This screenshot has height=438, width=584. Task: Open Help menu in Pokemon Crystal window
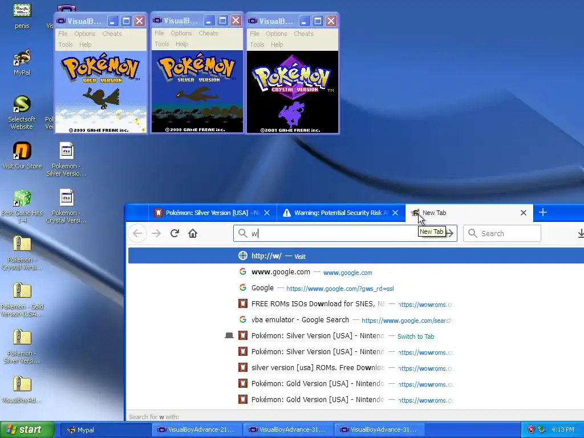click(277, 44)
